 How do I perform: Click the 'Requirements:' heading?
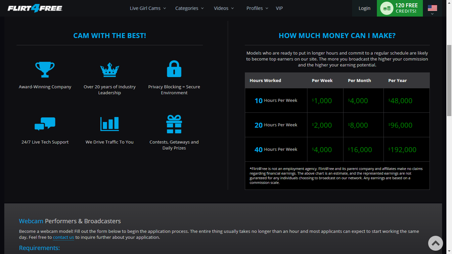tap(39, 248)
